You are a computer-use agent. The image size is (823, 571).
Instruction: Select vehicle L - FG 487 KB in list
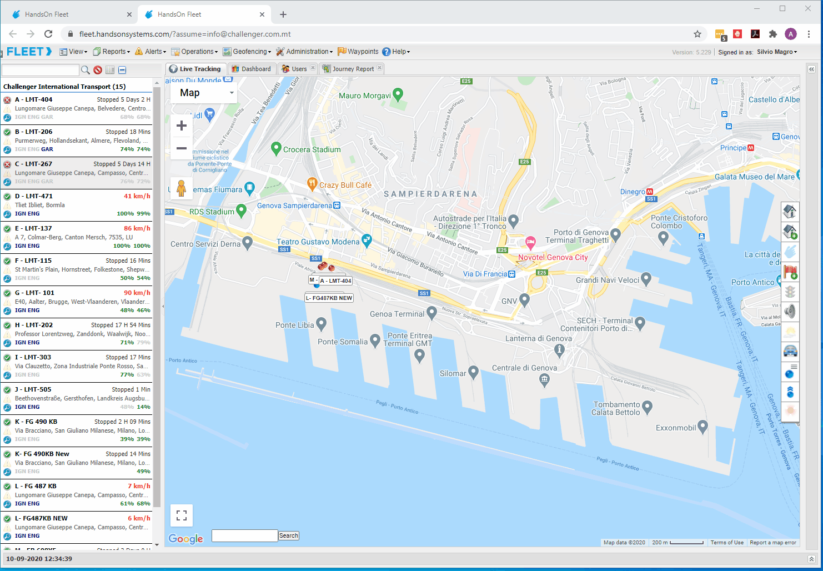77,495
